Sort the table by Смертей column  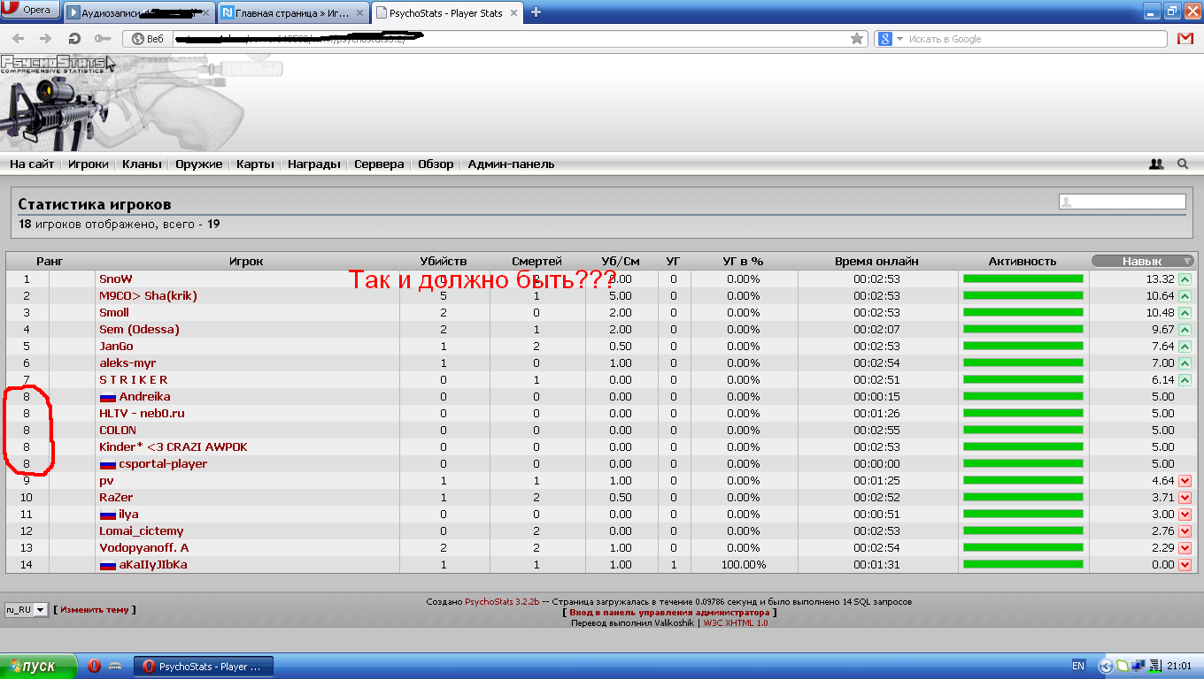(x=536, y=262)
